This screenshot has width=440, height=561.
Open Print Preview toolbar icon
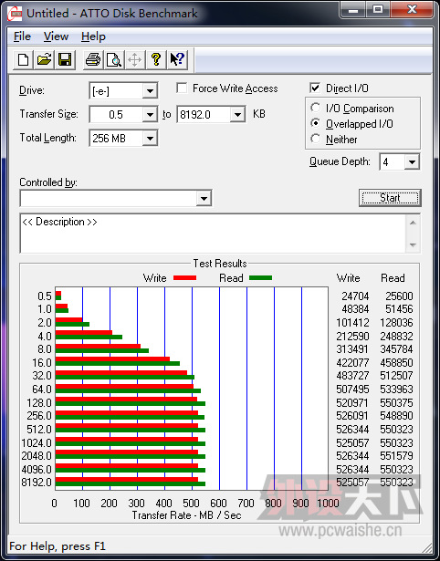pyautogui.click(x=114, y=59)
